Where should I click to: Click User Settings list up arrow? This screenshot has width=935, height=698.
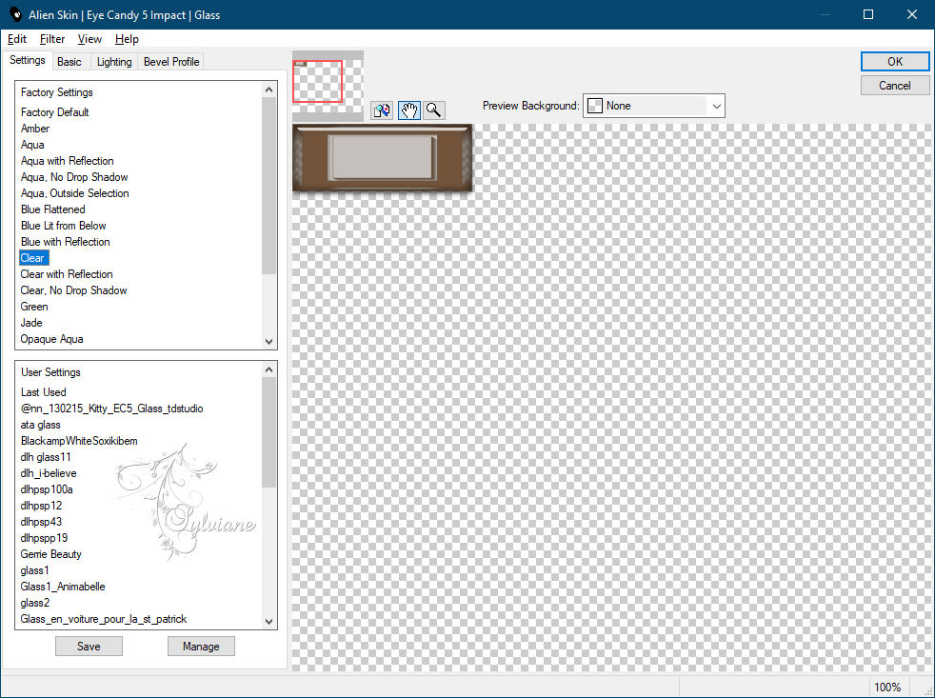[x=269, y=369]
